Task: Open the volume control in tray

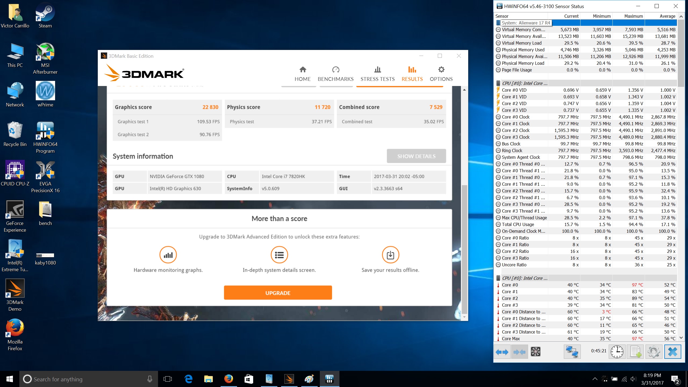Action: pyautogui.click(x=633, y=379)
